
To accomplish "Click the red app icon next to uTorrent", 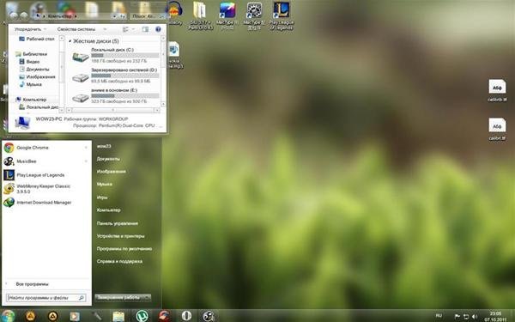I will tap(165, 316).
